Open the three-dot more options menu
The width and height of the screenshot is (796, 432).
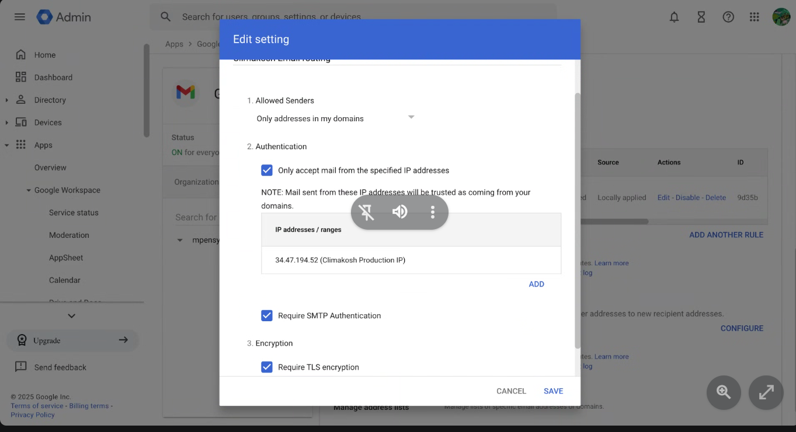coord(432,212)
